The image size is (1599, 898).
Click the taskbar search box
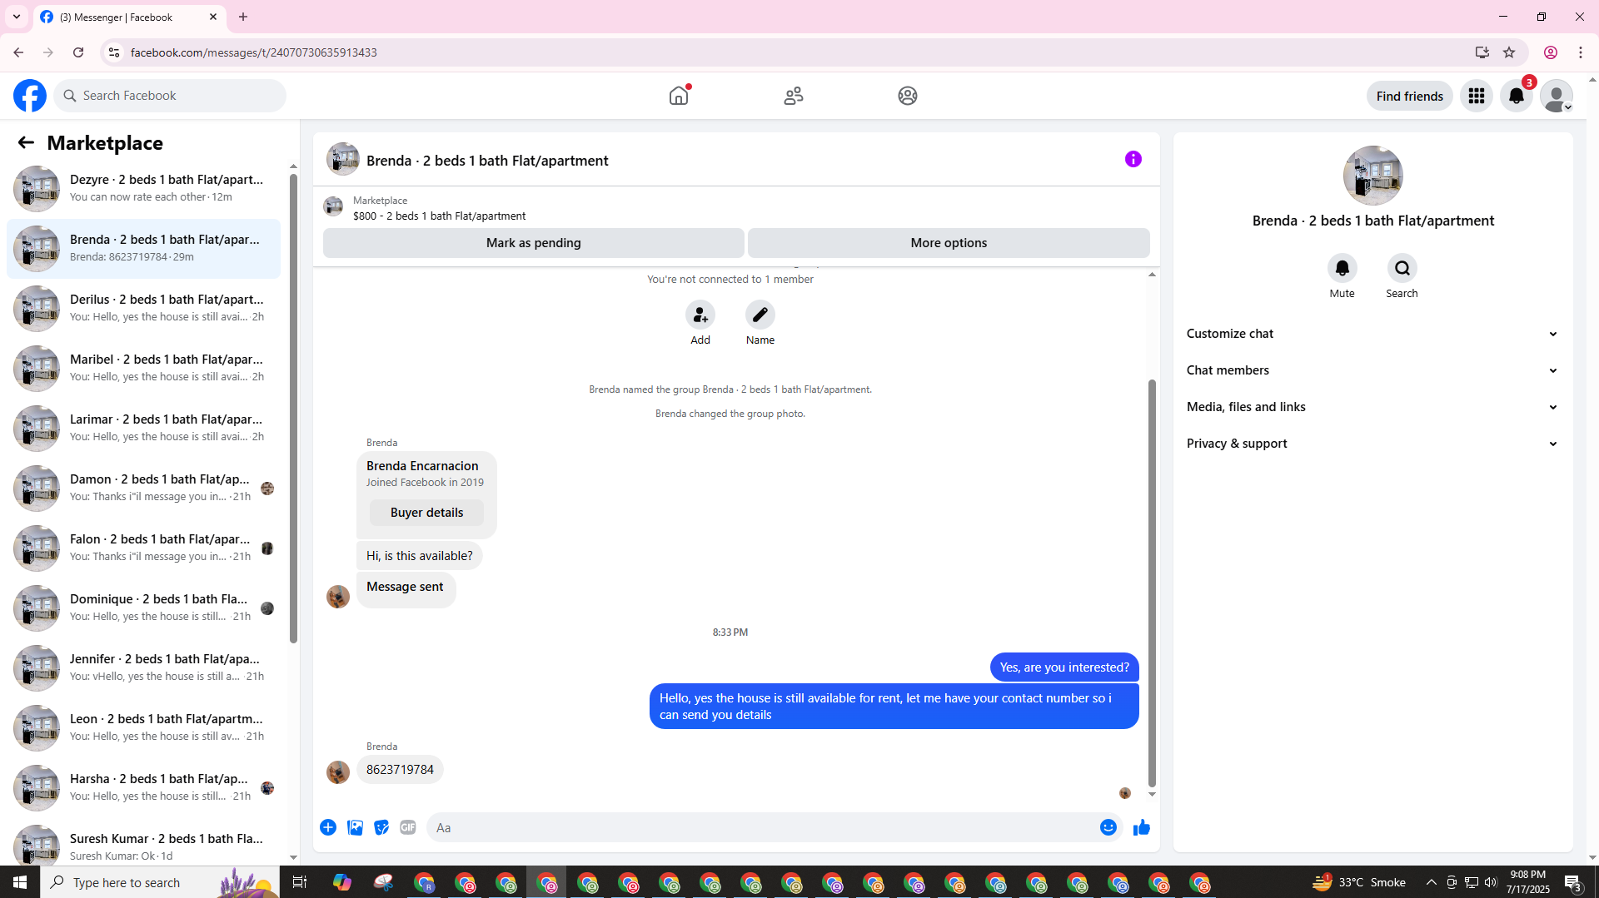point(160,882)
